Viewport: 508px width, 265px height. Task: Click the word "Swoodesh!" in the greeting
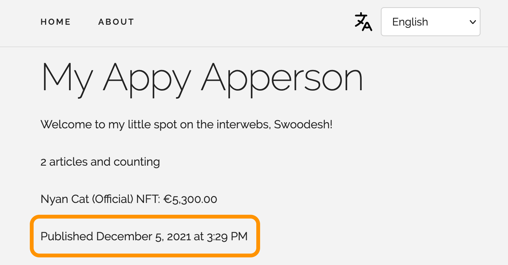[303, 125]
